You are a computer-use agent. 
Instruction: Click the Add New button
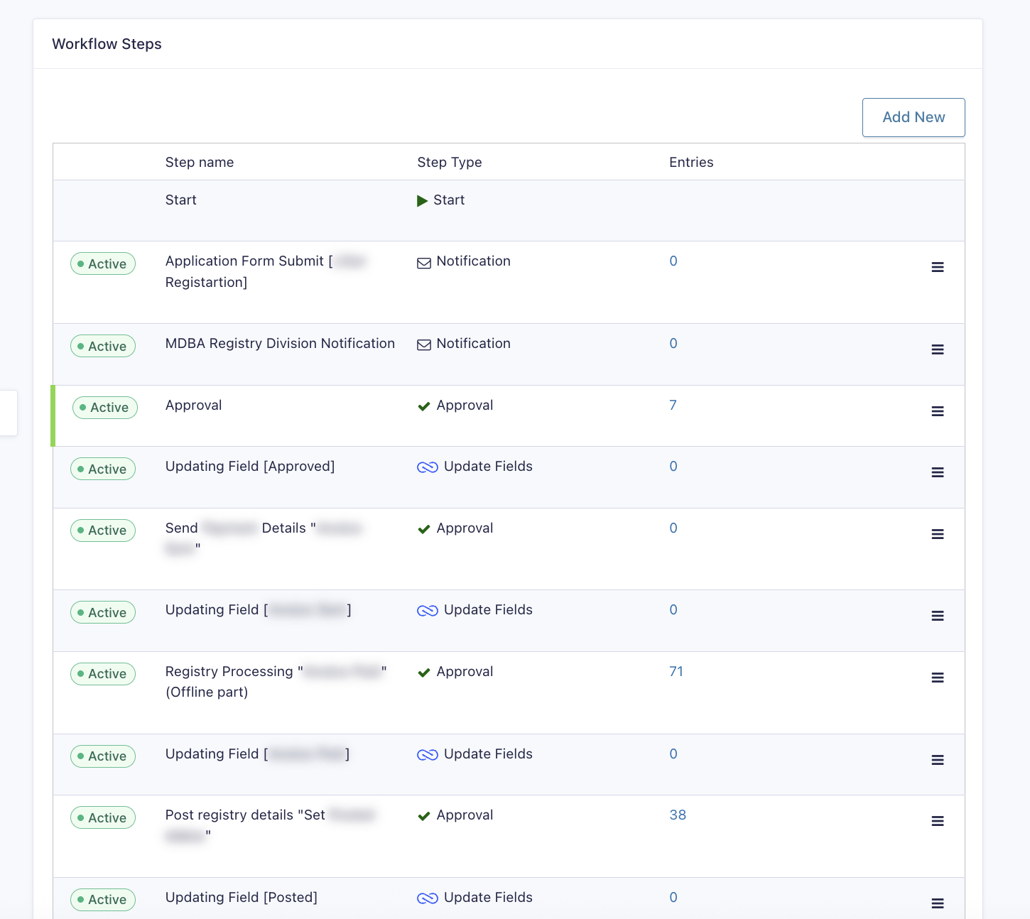click(x=913, y=117)
